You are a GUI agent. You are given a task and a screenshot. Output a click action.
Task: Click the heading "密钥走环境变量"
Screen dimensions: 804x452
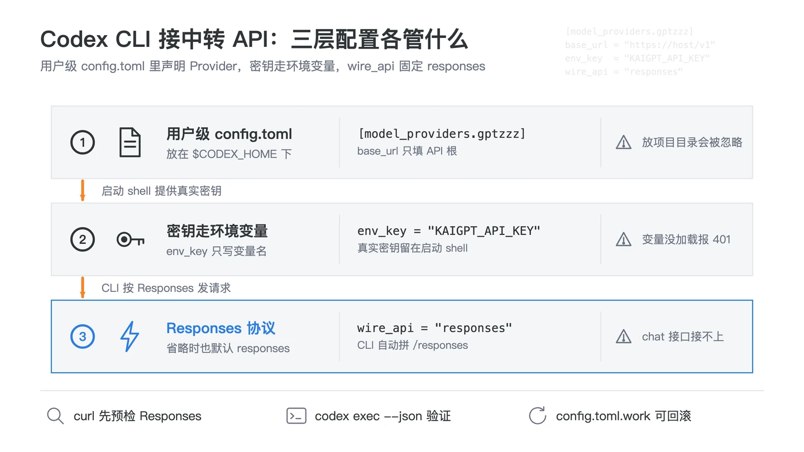217,231
